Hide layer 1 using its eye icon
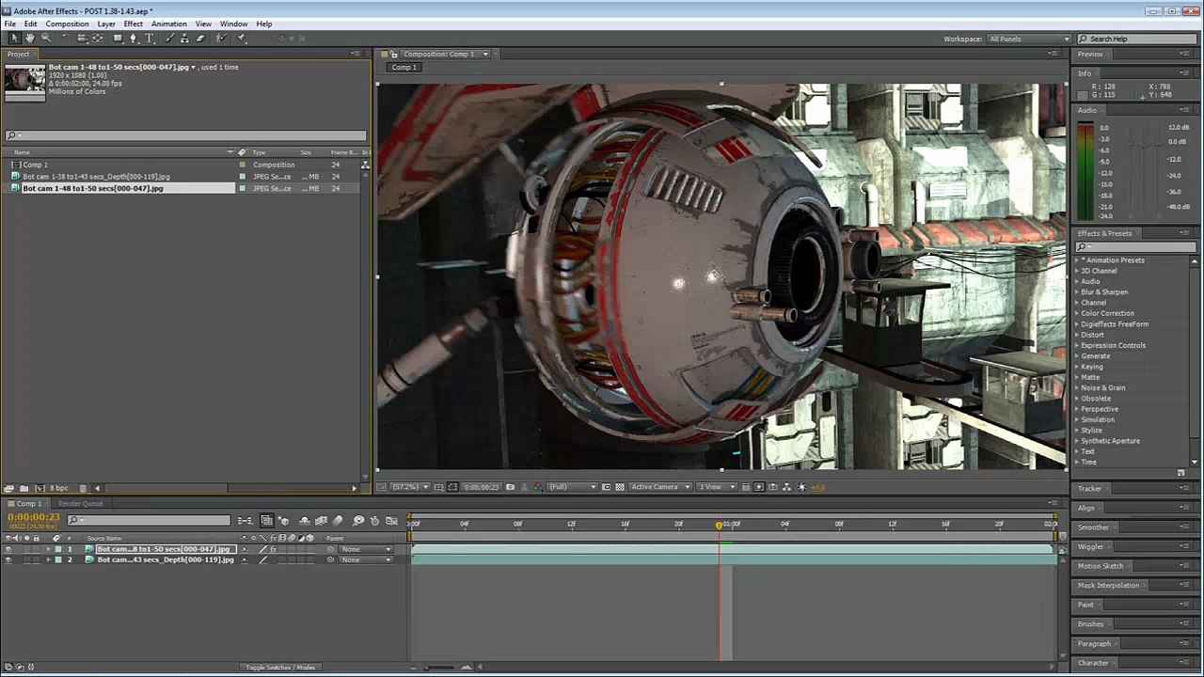1204x677 pixels. pyautogui.click(x=8, y=549)
